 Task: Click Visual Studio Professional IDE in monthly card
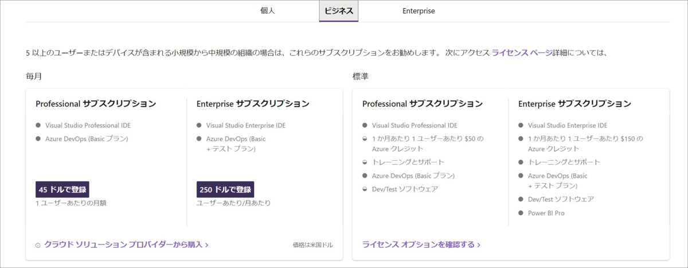(88, 125)
